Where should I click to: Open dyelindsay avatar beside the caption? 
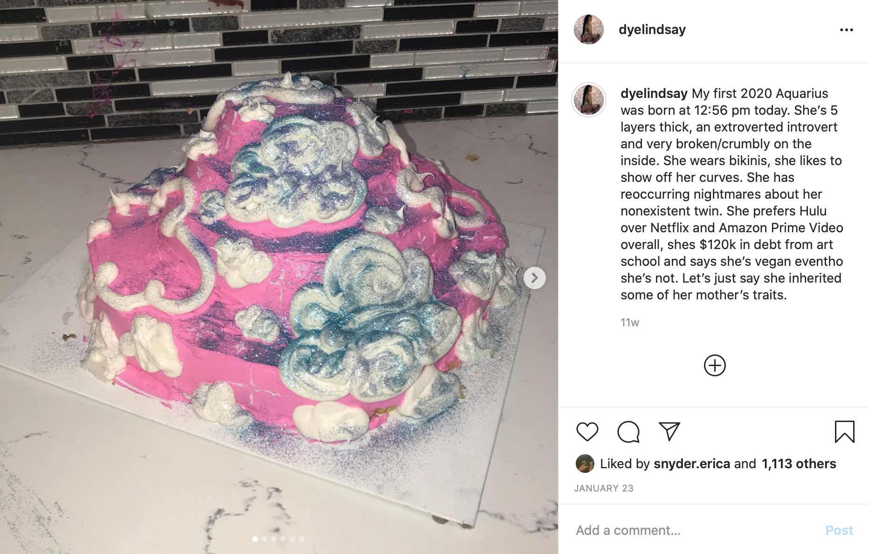[x=588, y=100]
